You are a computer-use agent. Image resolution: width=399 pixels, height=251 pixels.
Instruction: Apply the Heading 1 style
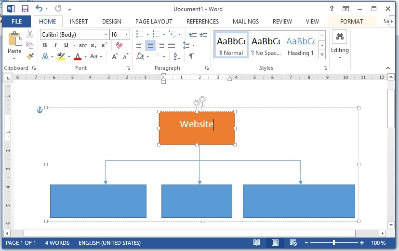point(300,45)
